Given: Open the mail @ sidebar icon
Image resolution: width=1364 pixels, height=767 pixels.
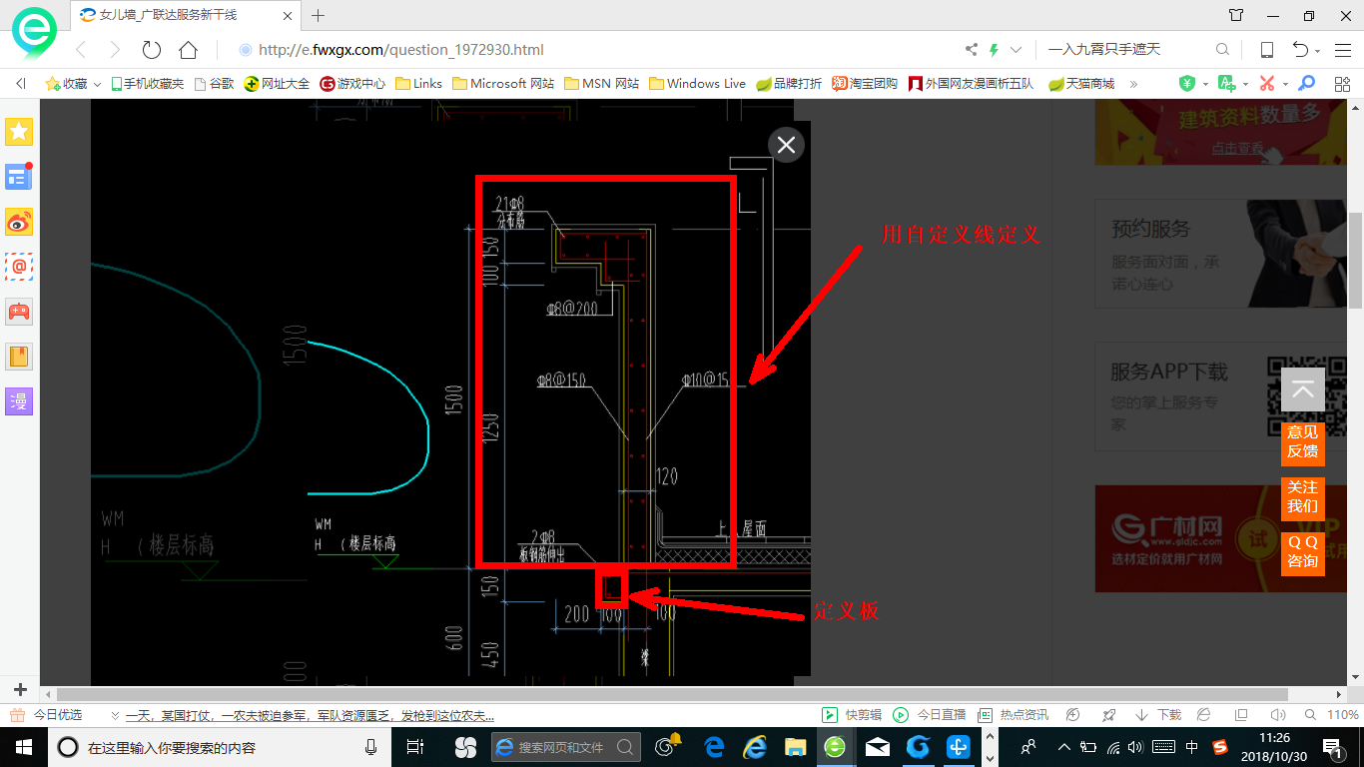Looking at the screenshot, I should pos(19,267).
